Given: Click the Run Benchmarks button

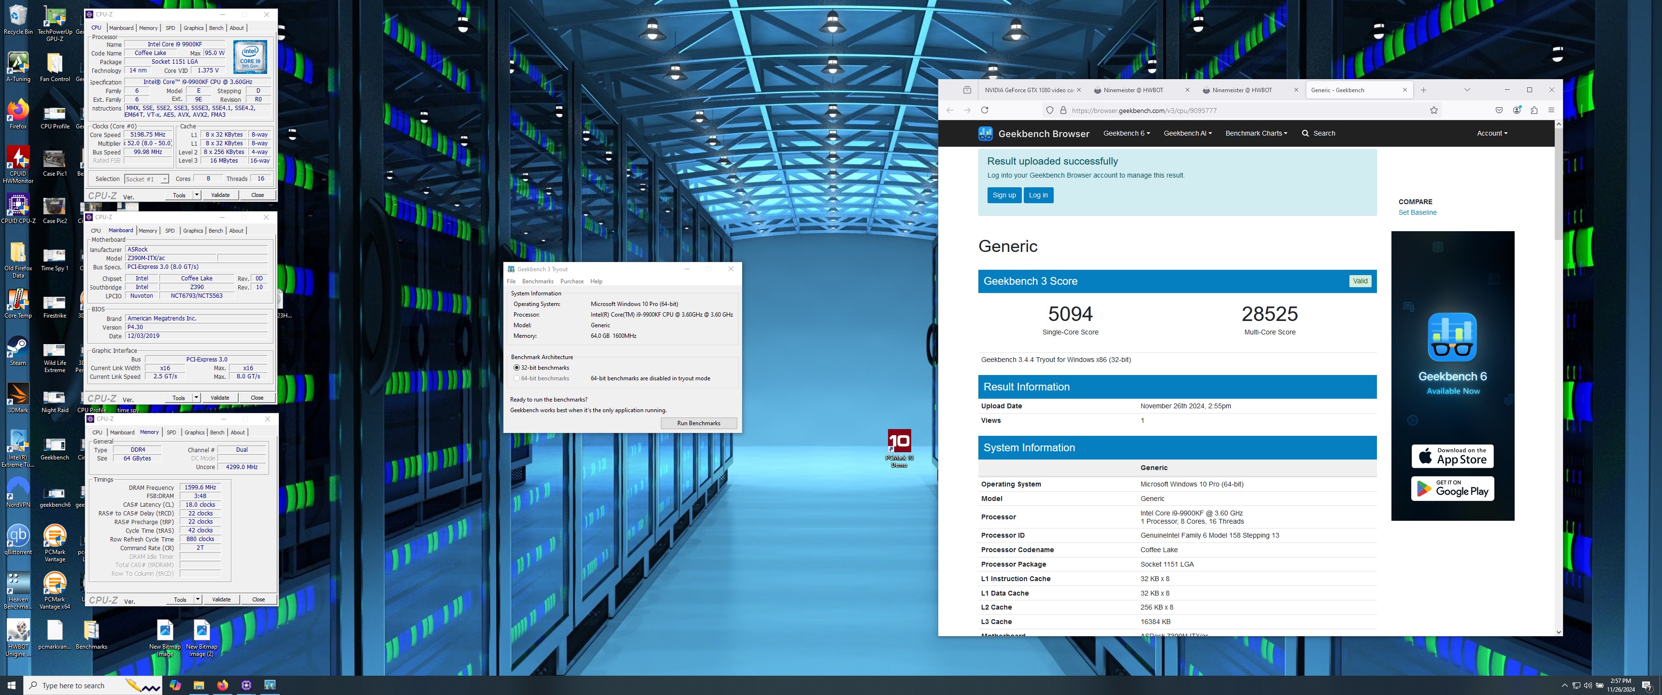Looking at the screenshot, I should (699, 423).
